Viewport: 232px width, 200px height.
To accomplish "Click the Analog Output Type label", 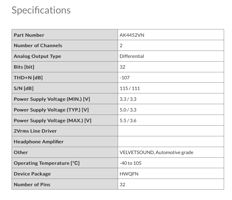I will [37, 56].
